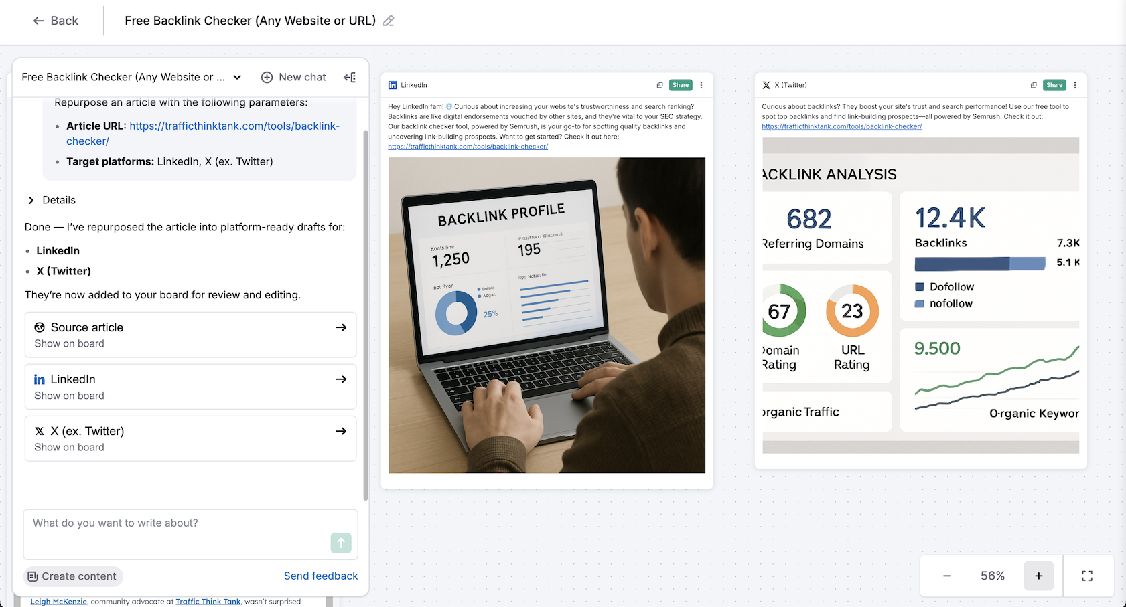Collapse the chat panel sidebar icon

pyautogui.click(x=350, y=77)
